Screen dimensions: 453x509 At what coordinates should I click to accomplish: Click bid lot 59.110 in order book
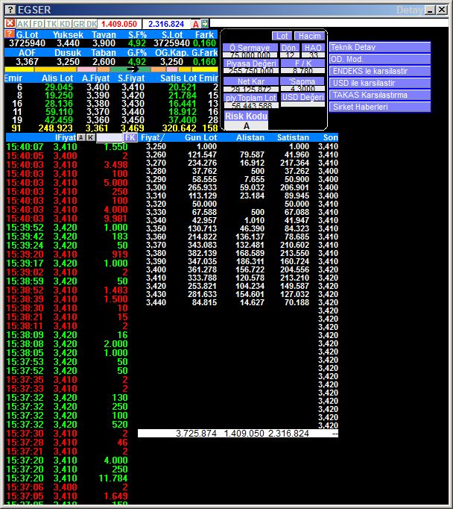click(x=59, y=112)
